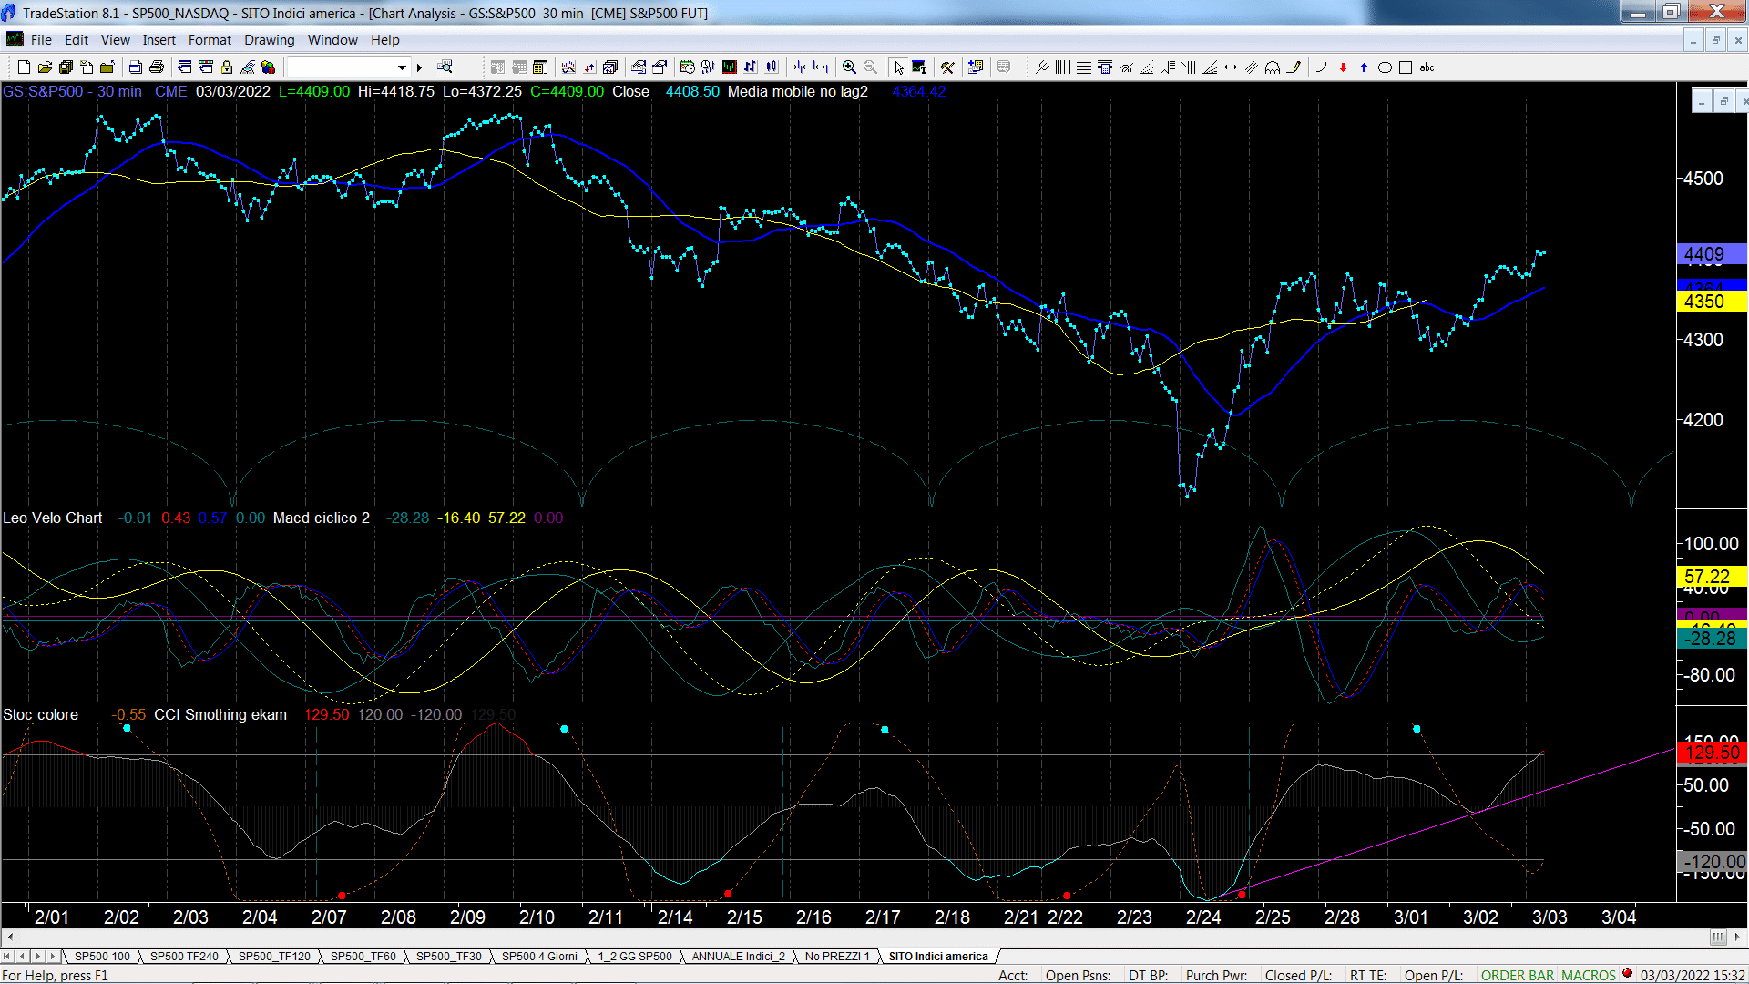Click the compress bar spacing icon
This screenshot has width=1749, height=984.
(x=800, y=67)
